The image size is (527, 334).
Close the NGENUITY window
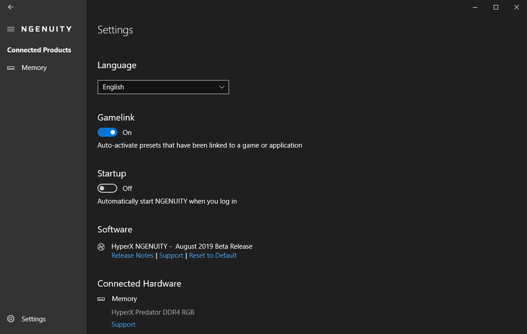point(516,7)
